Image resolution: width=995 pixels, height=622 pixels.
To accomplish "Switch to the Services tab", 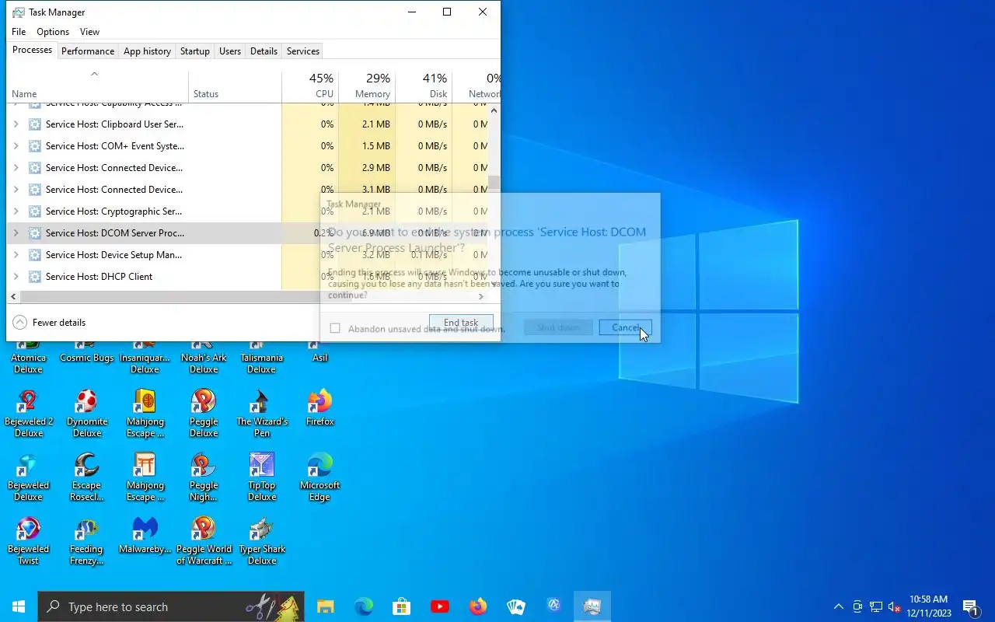I will tap(303, 51).
